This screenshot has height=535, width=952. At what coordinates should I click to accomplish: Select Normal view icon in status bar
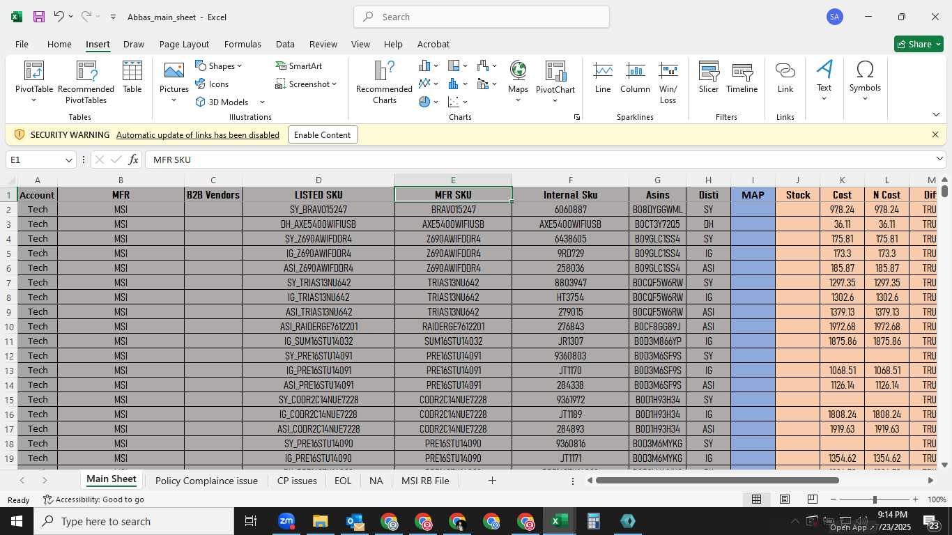pyautogui.click(x=756, y=499)
